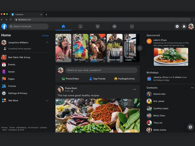Click the facebook.com address bar

102,20
